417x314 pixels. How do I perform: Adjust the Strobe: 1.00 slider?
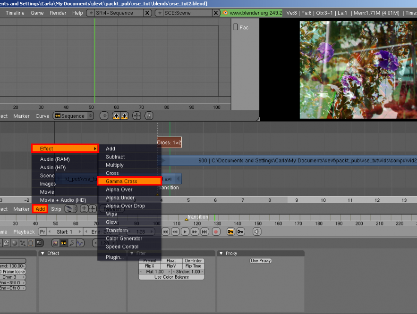click(x=188, y=272)
